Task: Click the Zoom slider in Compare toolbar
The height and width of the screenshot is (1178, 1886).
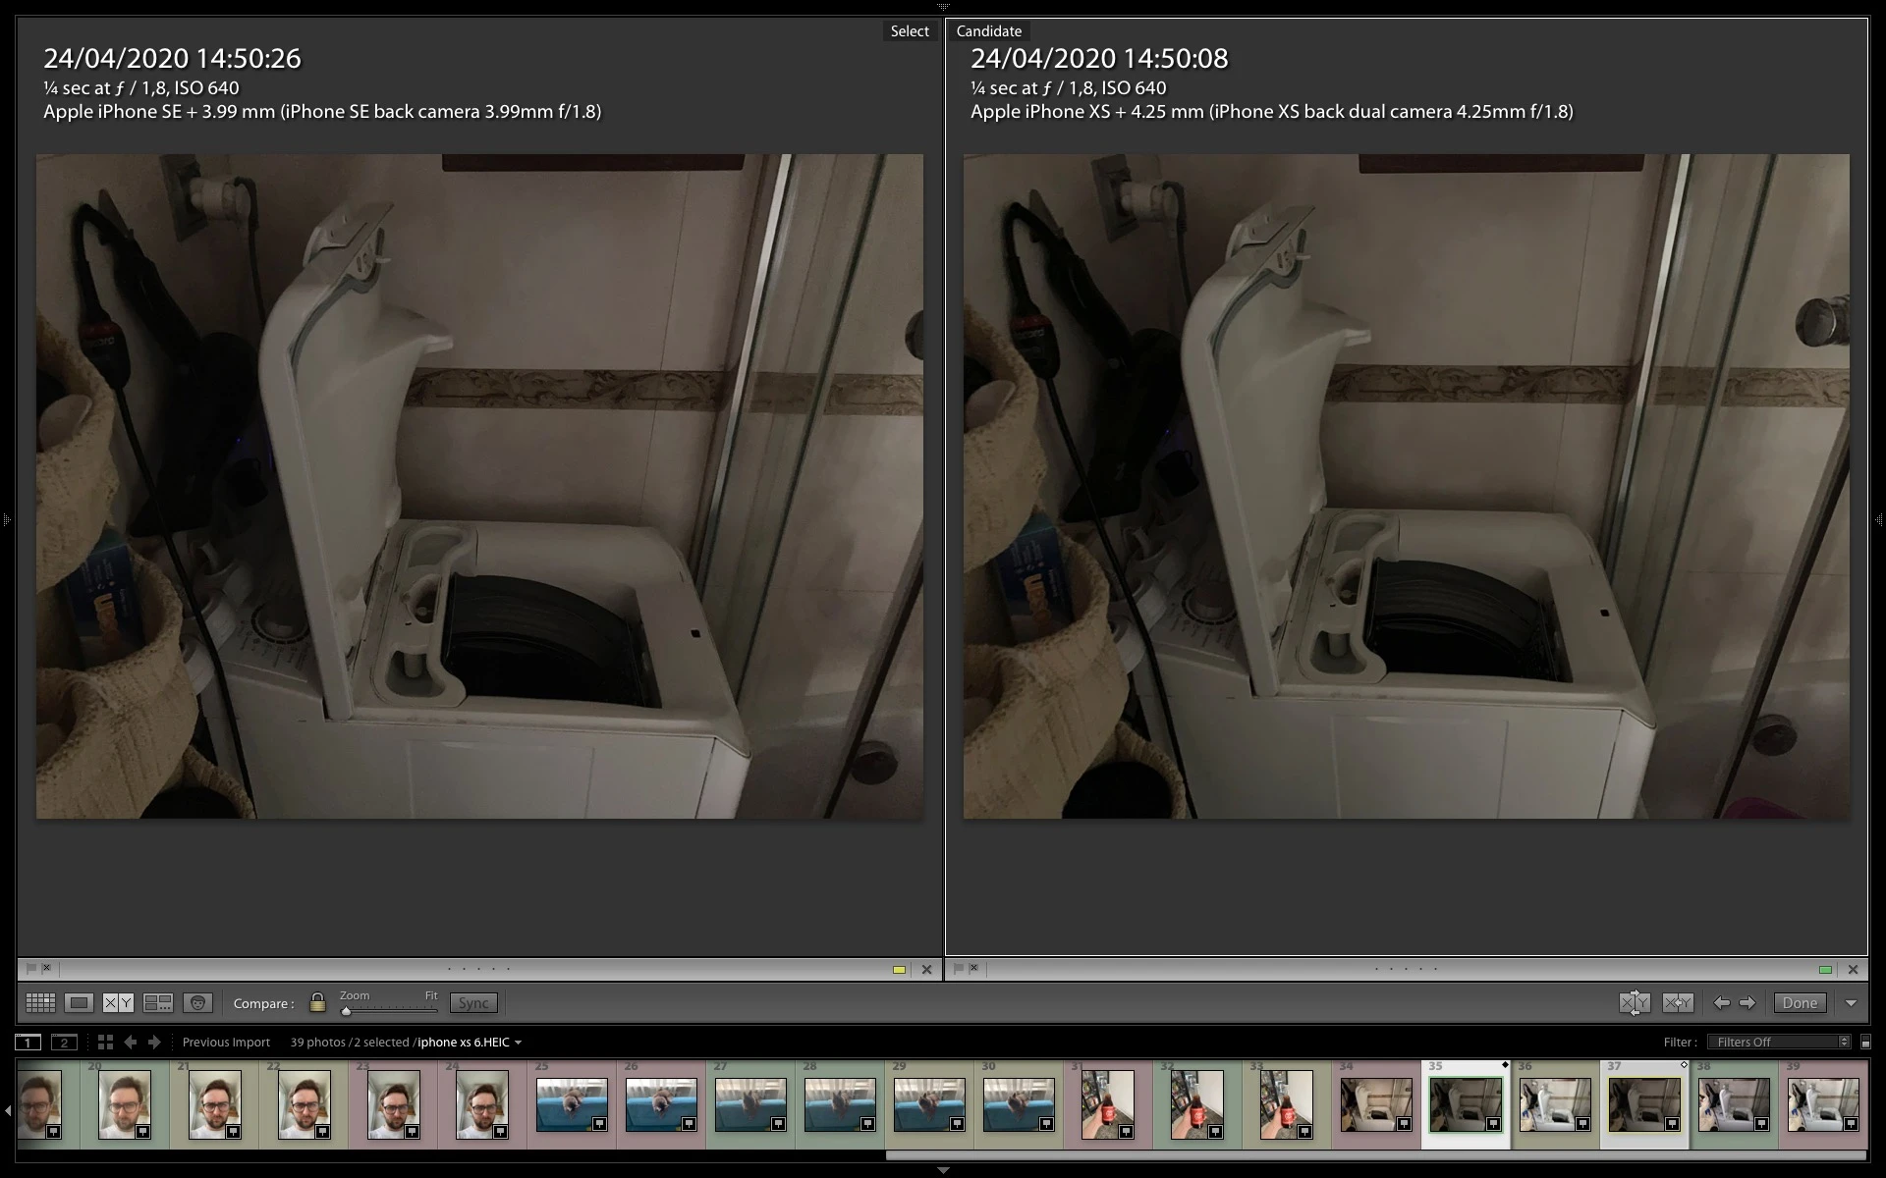Action: [x=389, y=1009]
